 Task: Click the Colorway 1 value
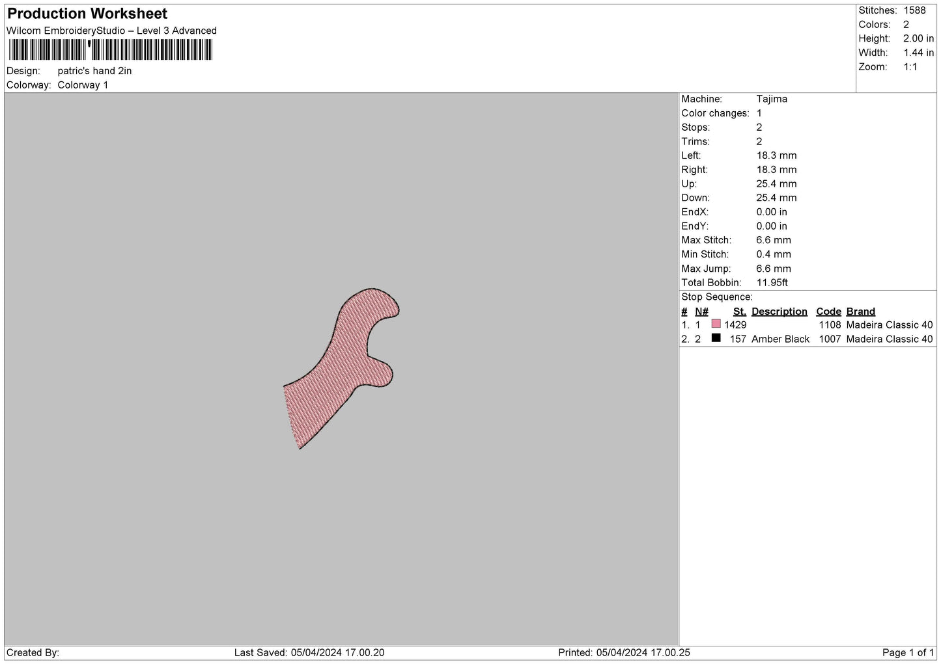click(83, 85)
